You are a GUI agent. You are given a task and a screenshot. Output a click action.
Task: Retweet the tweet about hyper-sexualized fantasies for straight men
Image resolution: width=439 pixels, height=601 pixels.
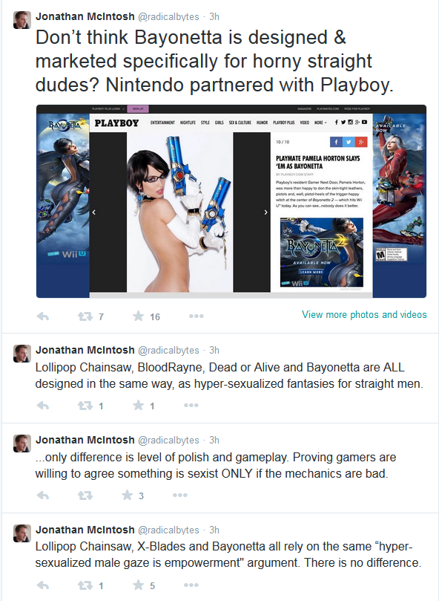(85, 406)
